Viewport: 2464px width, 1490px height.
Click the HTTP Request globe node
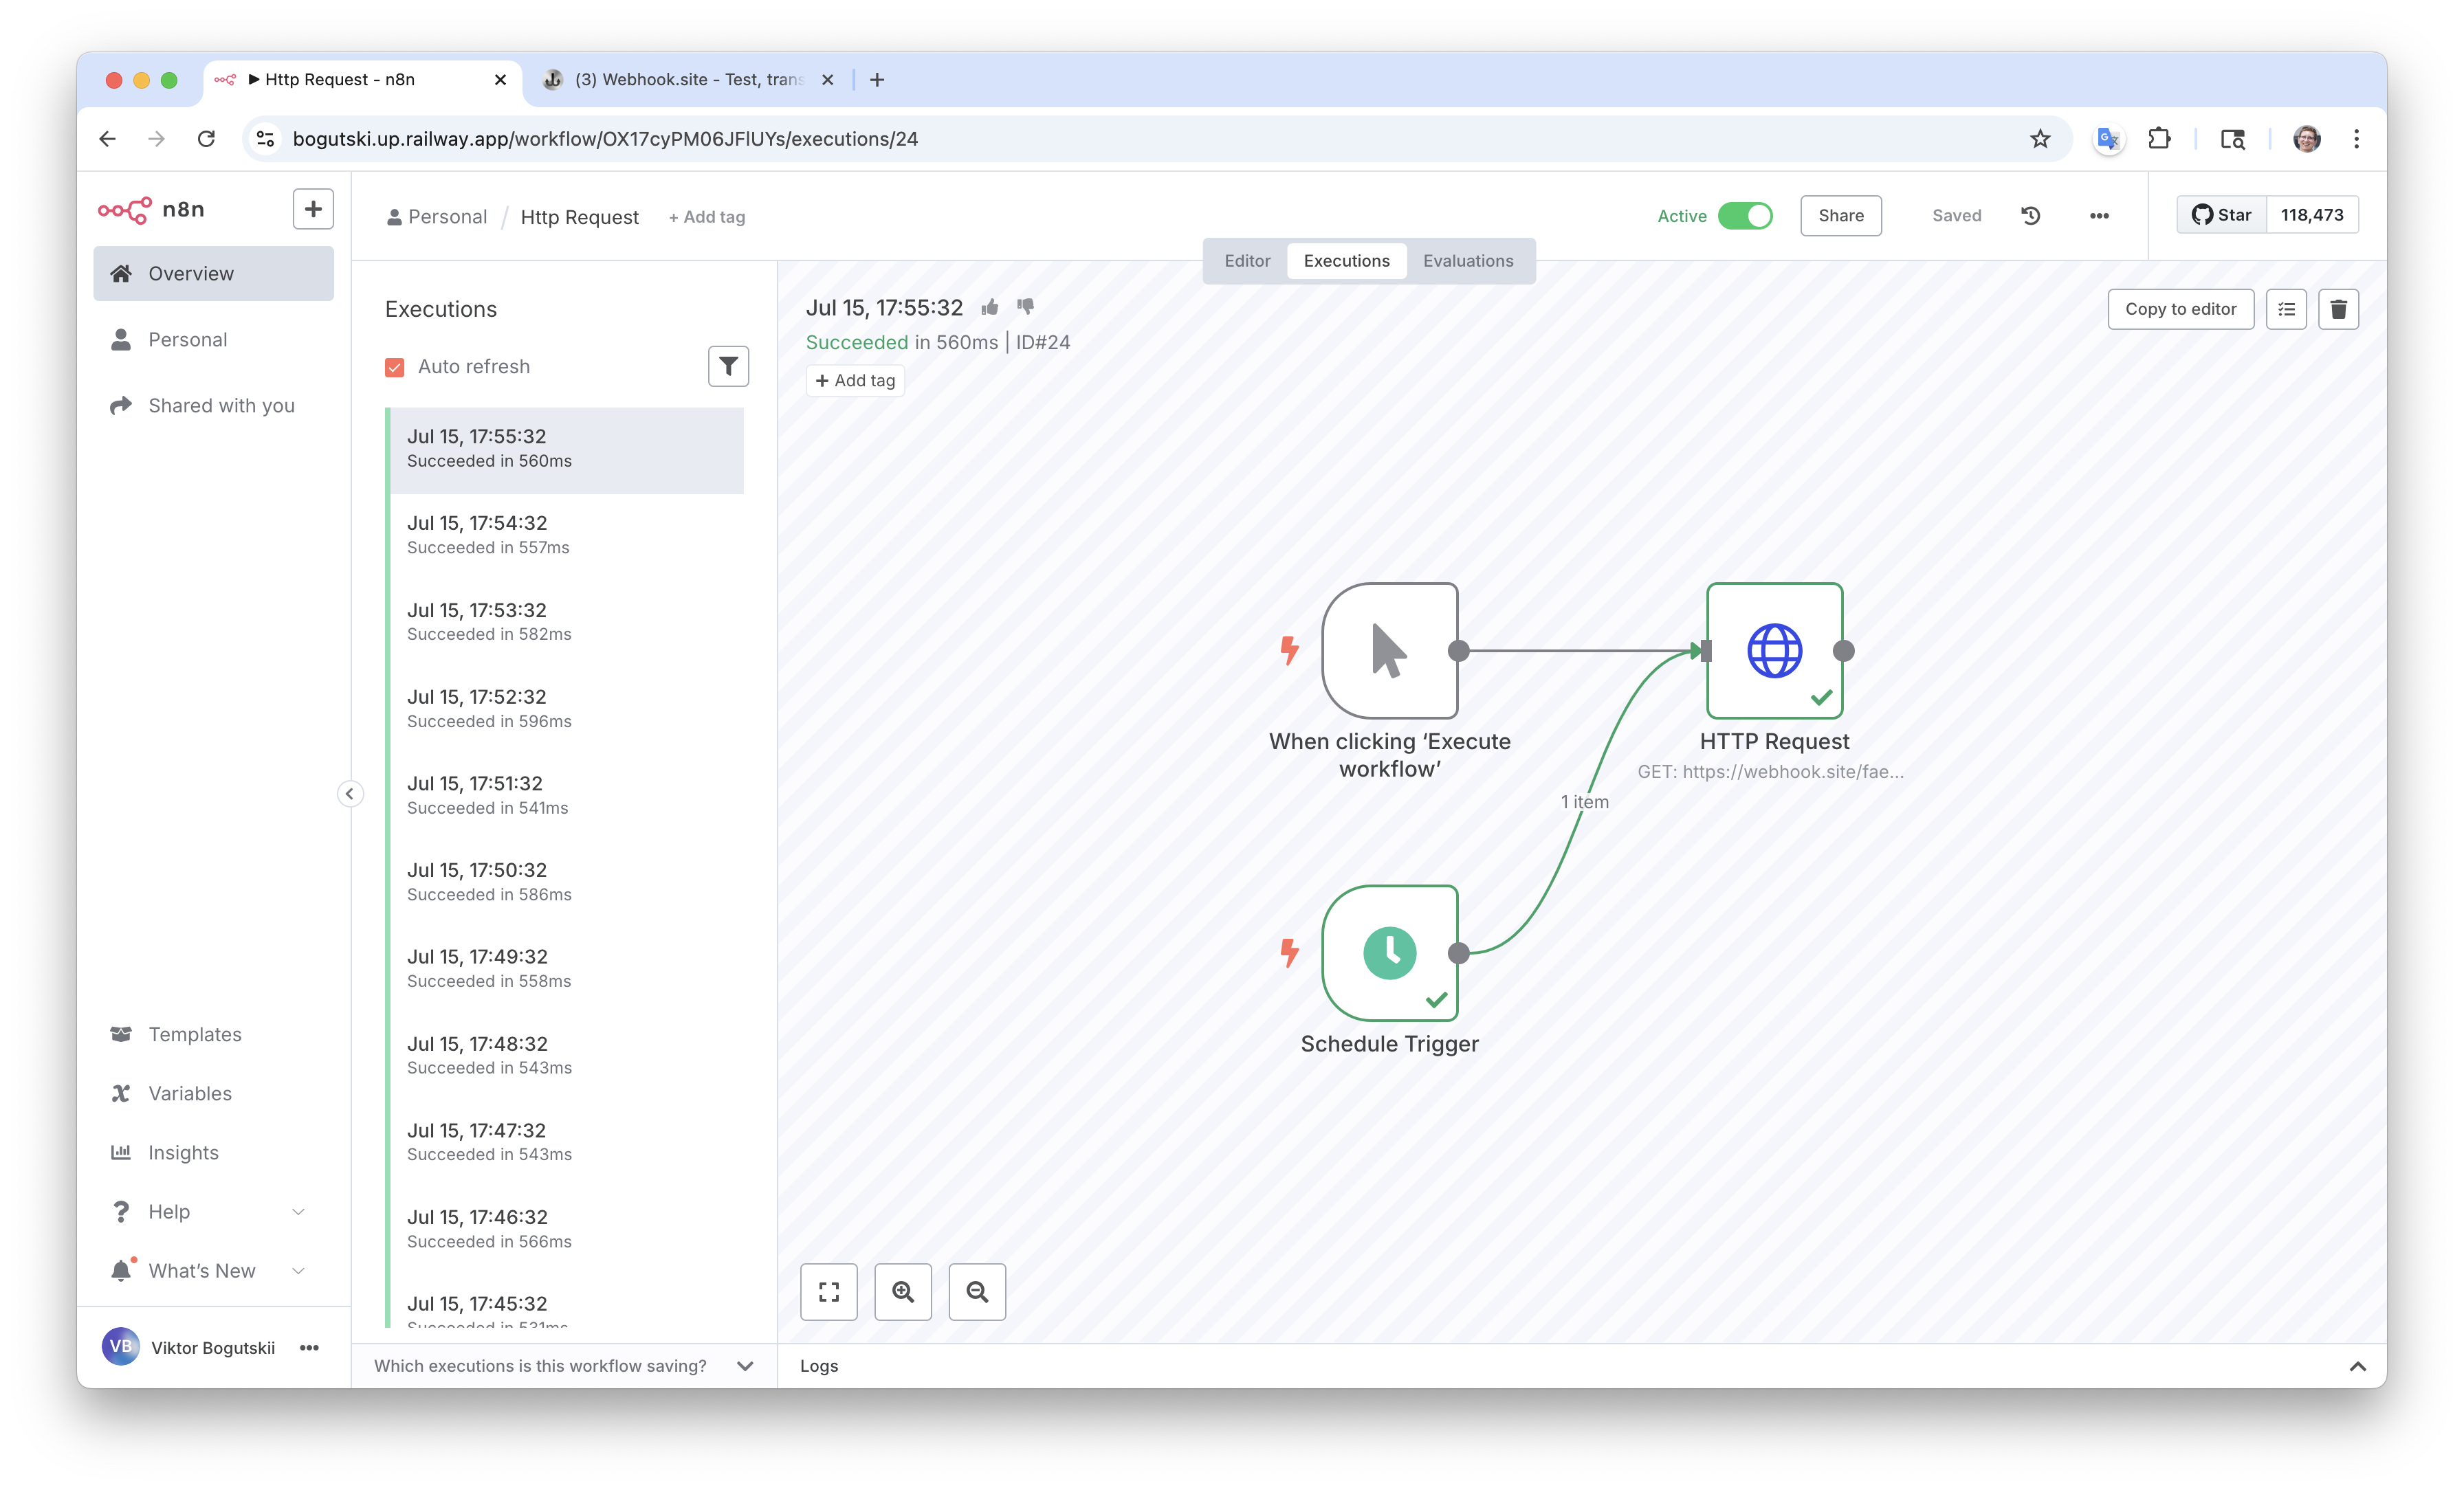pyautogui.click(x=1774, y=651)
